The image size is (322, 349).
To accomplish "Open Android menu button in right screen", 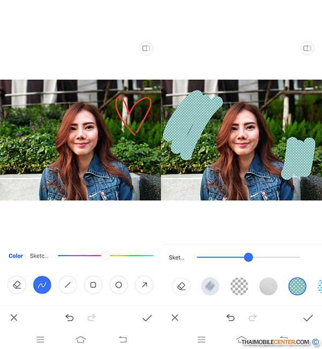I will 201,340.
